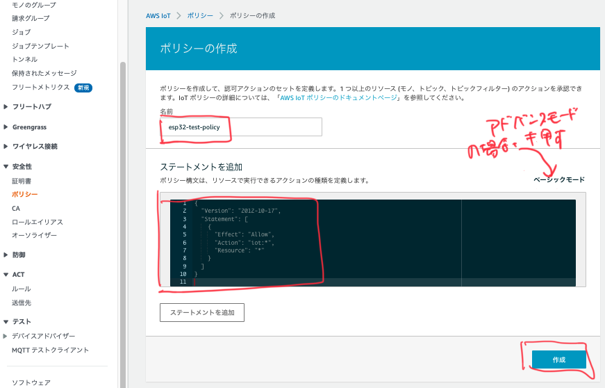Expand the 防御 section
The height and width of the screenshot is (388, 605).
point(19,254)
